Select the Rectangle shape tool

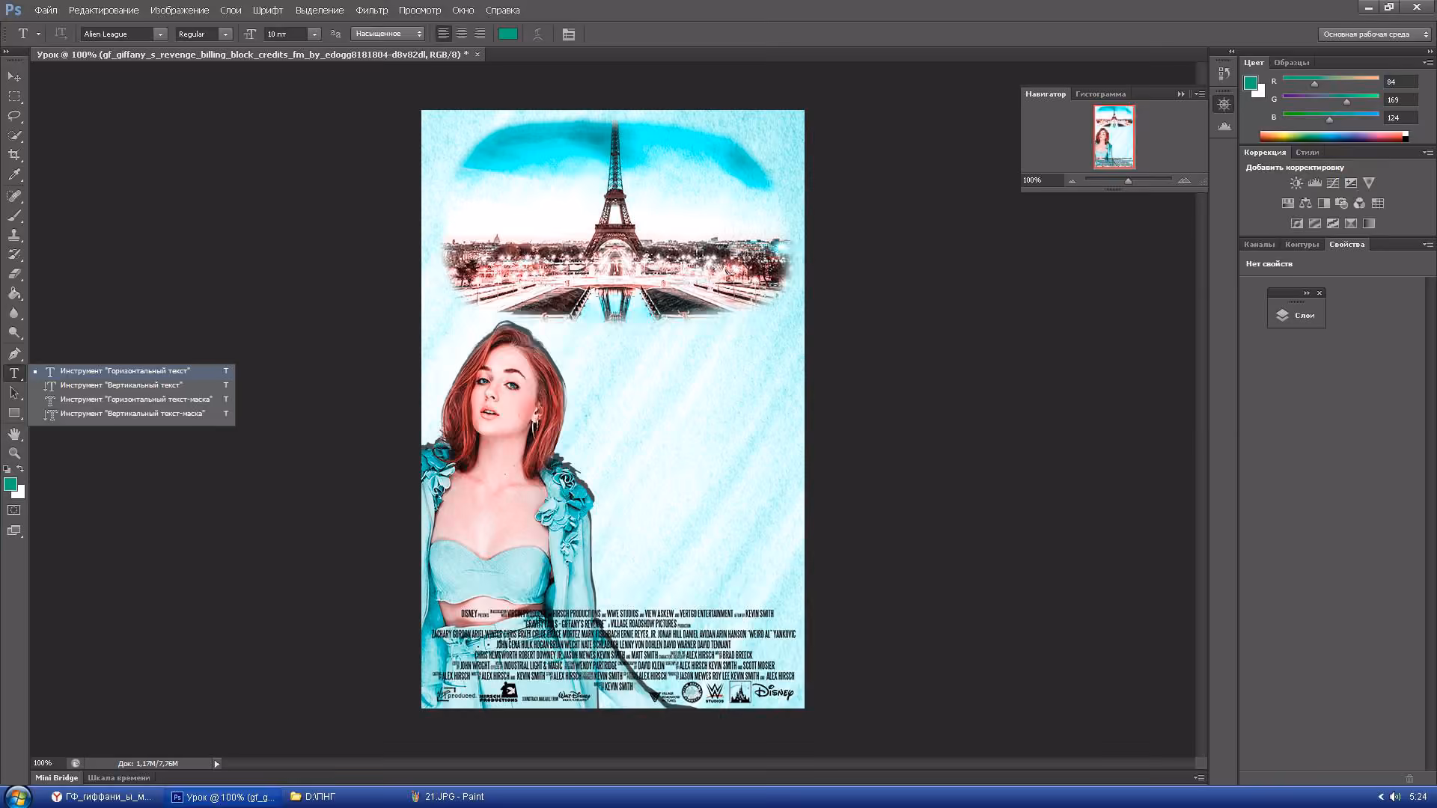pyautogui.click(x=14, y=412)
